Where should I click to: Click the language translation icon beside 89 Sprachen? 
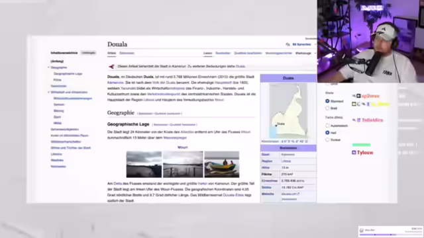(288, 44)
